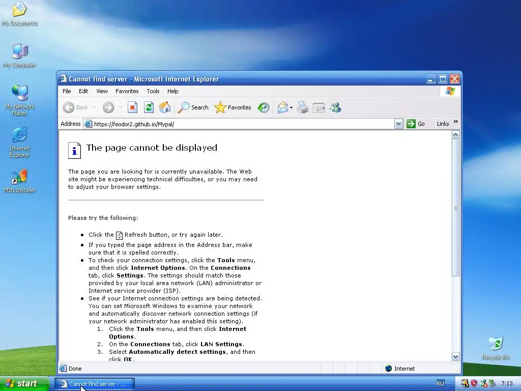Click the red security shield tray icon

474,383
